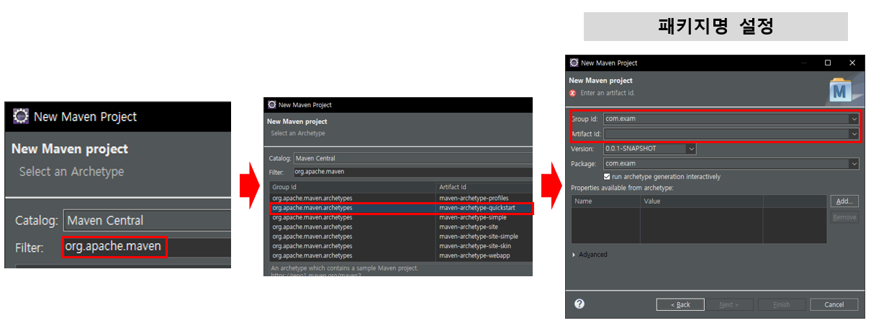The width and height of the screenshot is (871, 323).
Task: Select the maven-archetype-webapp row
Action: click(401, 255)
